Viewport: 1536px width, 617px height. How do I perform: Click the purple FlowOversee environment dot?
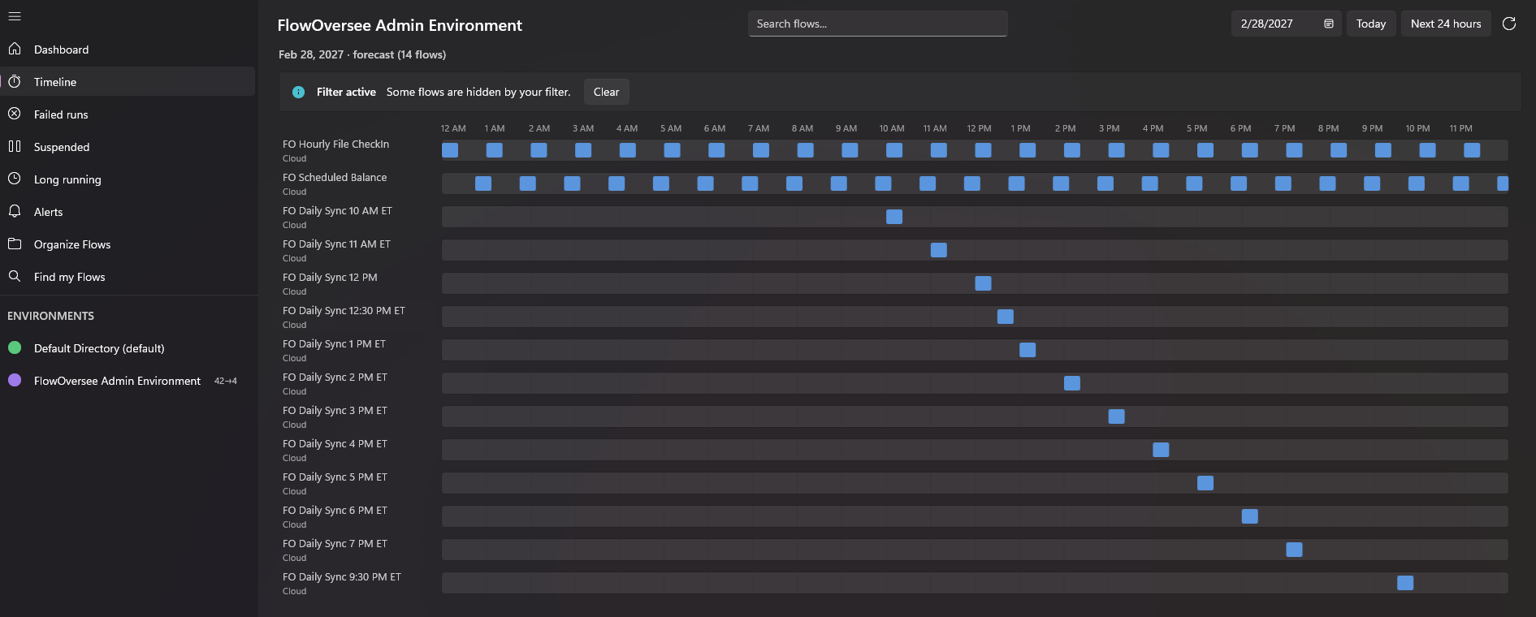click(x=15, y=381)
